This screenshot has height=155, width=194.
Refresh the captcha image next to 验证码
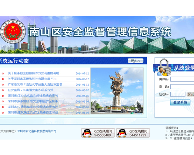[x=191, y=94]
